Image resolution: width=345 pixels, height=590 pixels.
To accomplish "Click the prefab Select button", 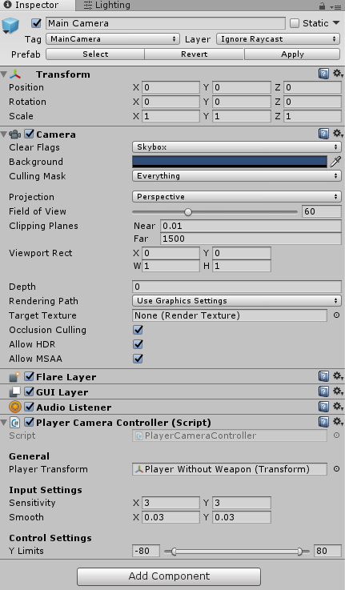I will 95,54.
